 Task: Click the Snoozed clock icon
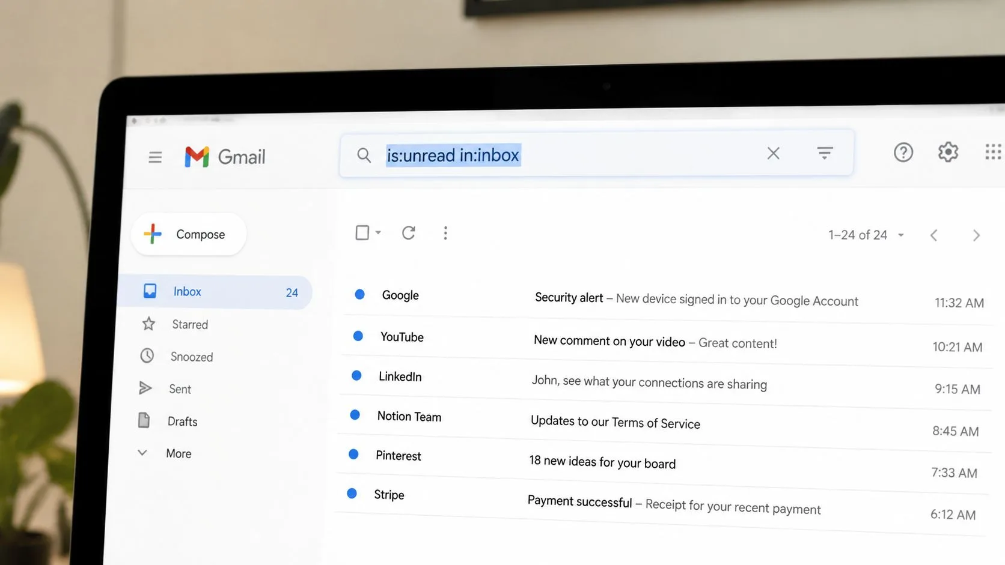[147, 355]
